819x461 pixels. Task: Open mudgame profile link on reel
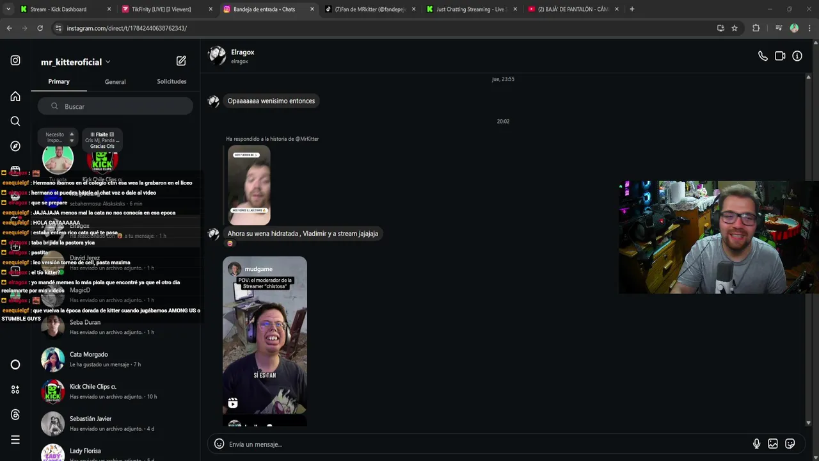coord(258,269)
